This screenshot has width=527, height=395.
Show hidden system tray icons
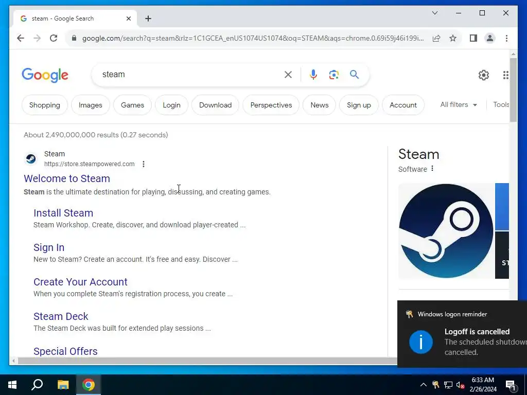click(424, 385)
